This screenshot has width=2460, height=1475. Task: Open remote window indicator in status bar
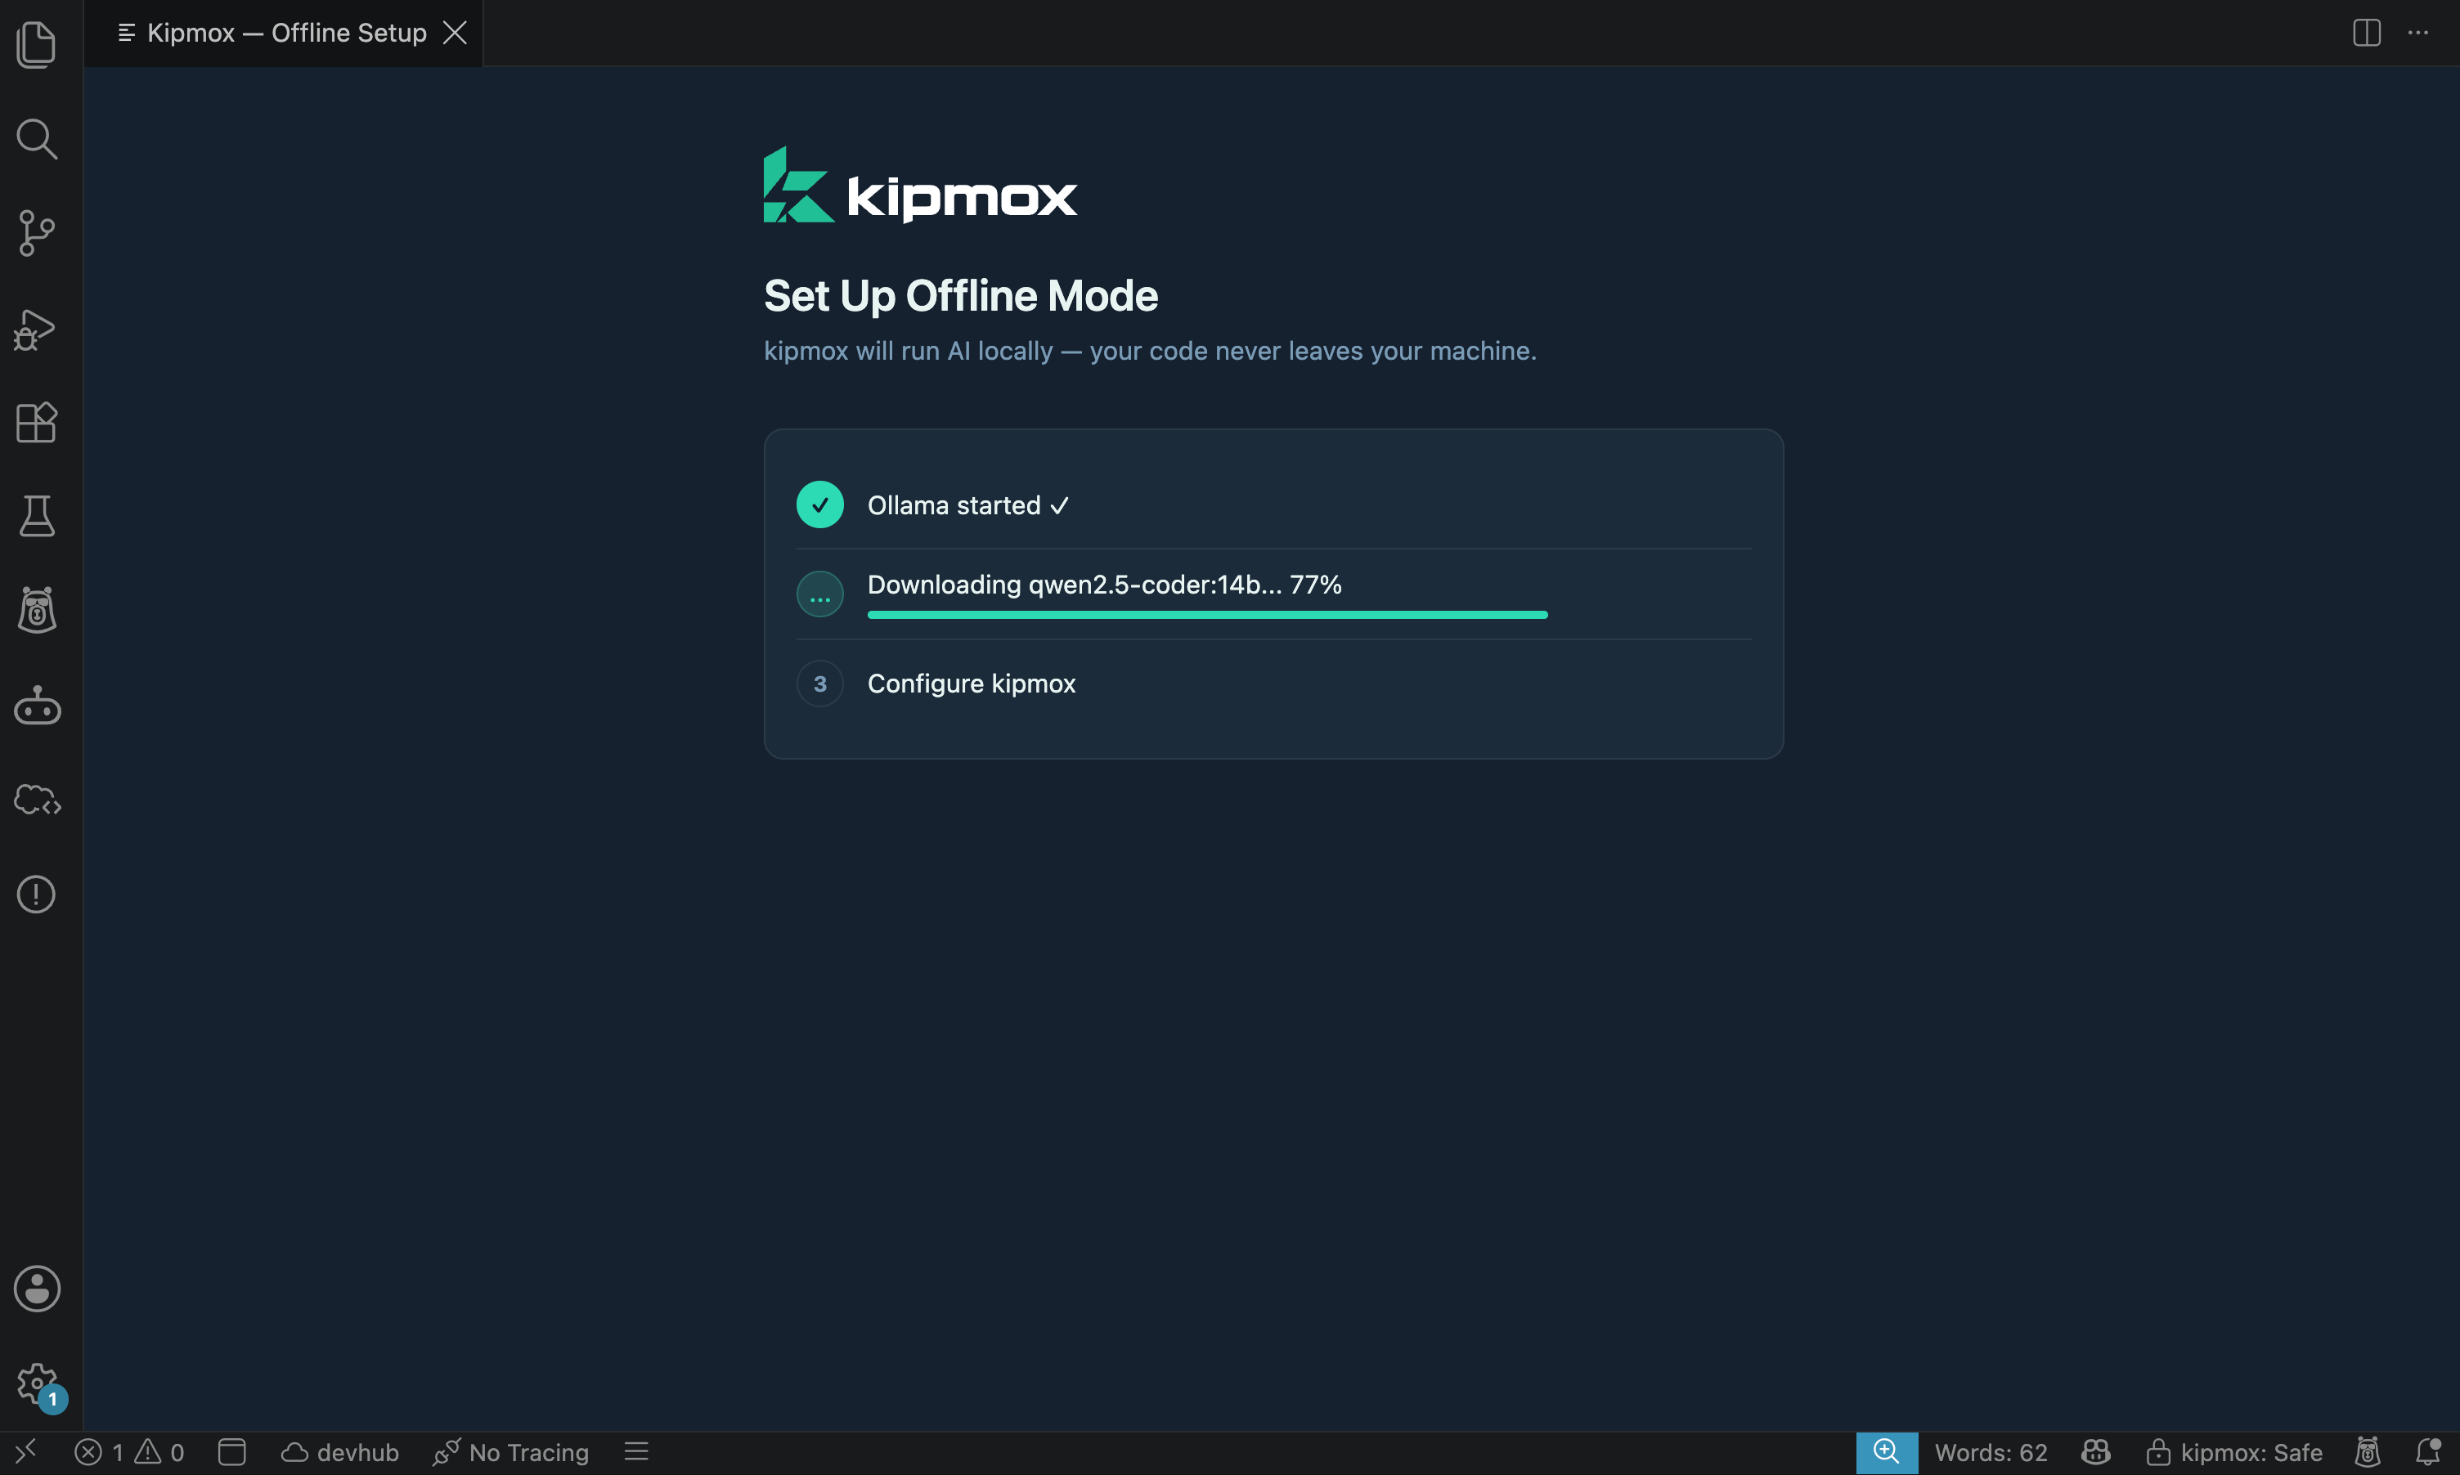tap(26, 1452)
